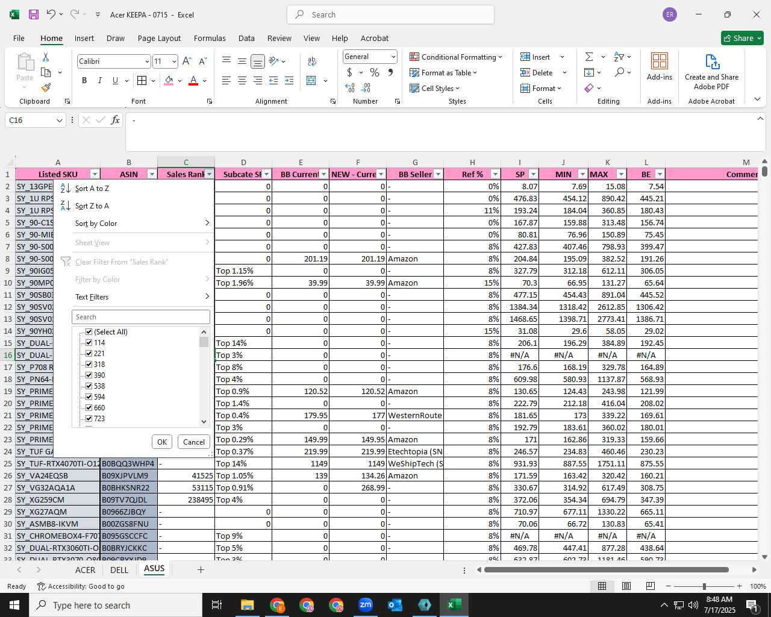Screen dimensions: 771x617
Task: Uncheck the 538 filter value
Action: (x=89, y=386)
